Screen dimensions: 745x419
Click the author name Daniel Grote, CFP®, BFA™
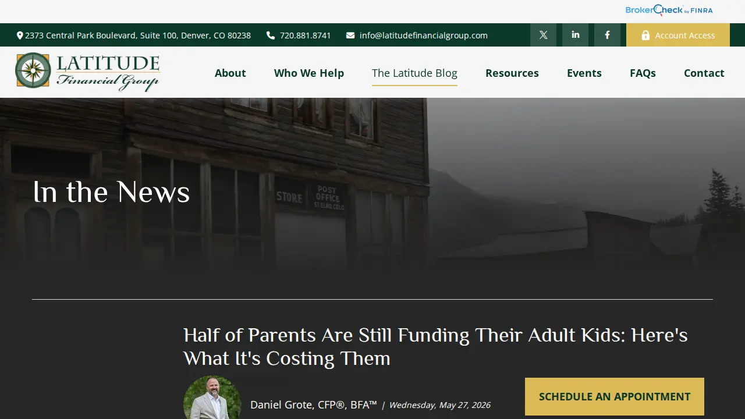(x=314, y=404)
